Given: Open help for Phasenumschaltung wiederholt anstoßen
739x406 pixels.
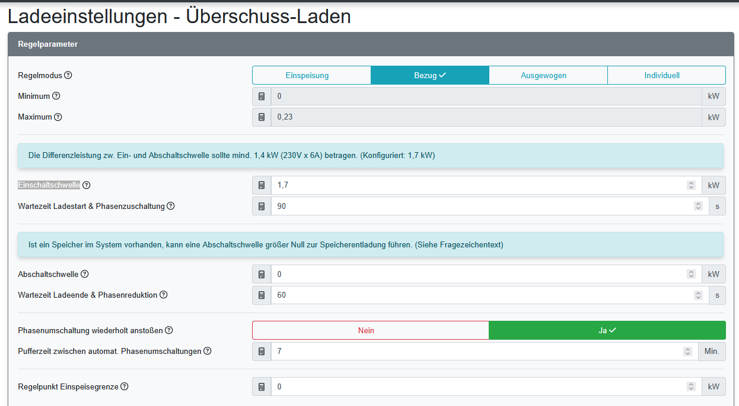Looking at the screenshot, I should click(169, 330).
